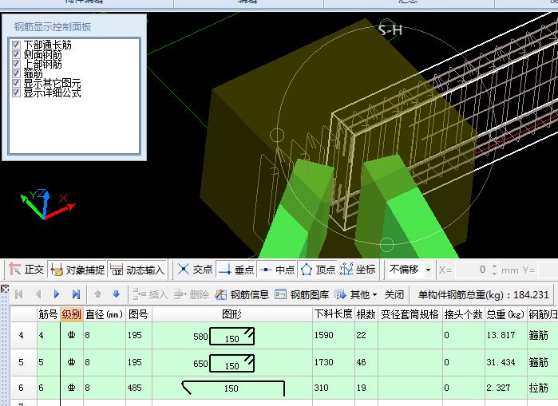Uncheck 侧面钢筋 checkbox
This screenshot has width=558, height=406.
pyautogui.click(x=16, y=54)
